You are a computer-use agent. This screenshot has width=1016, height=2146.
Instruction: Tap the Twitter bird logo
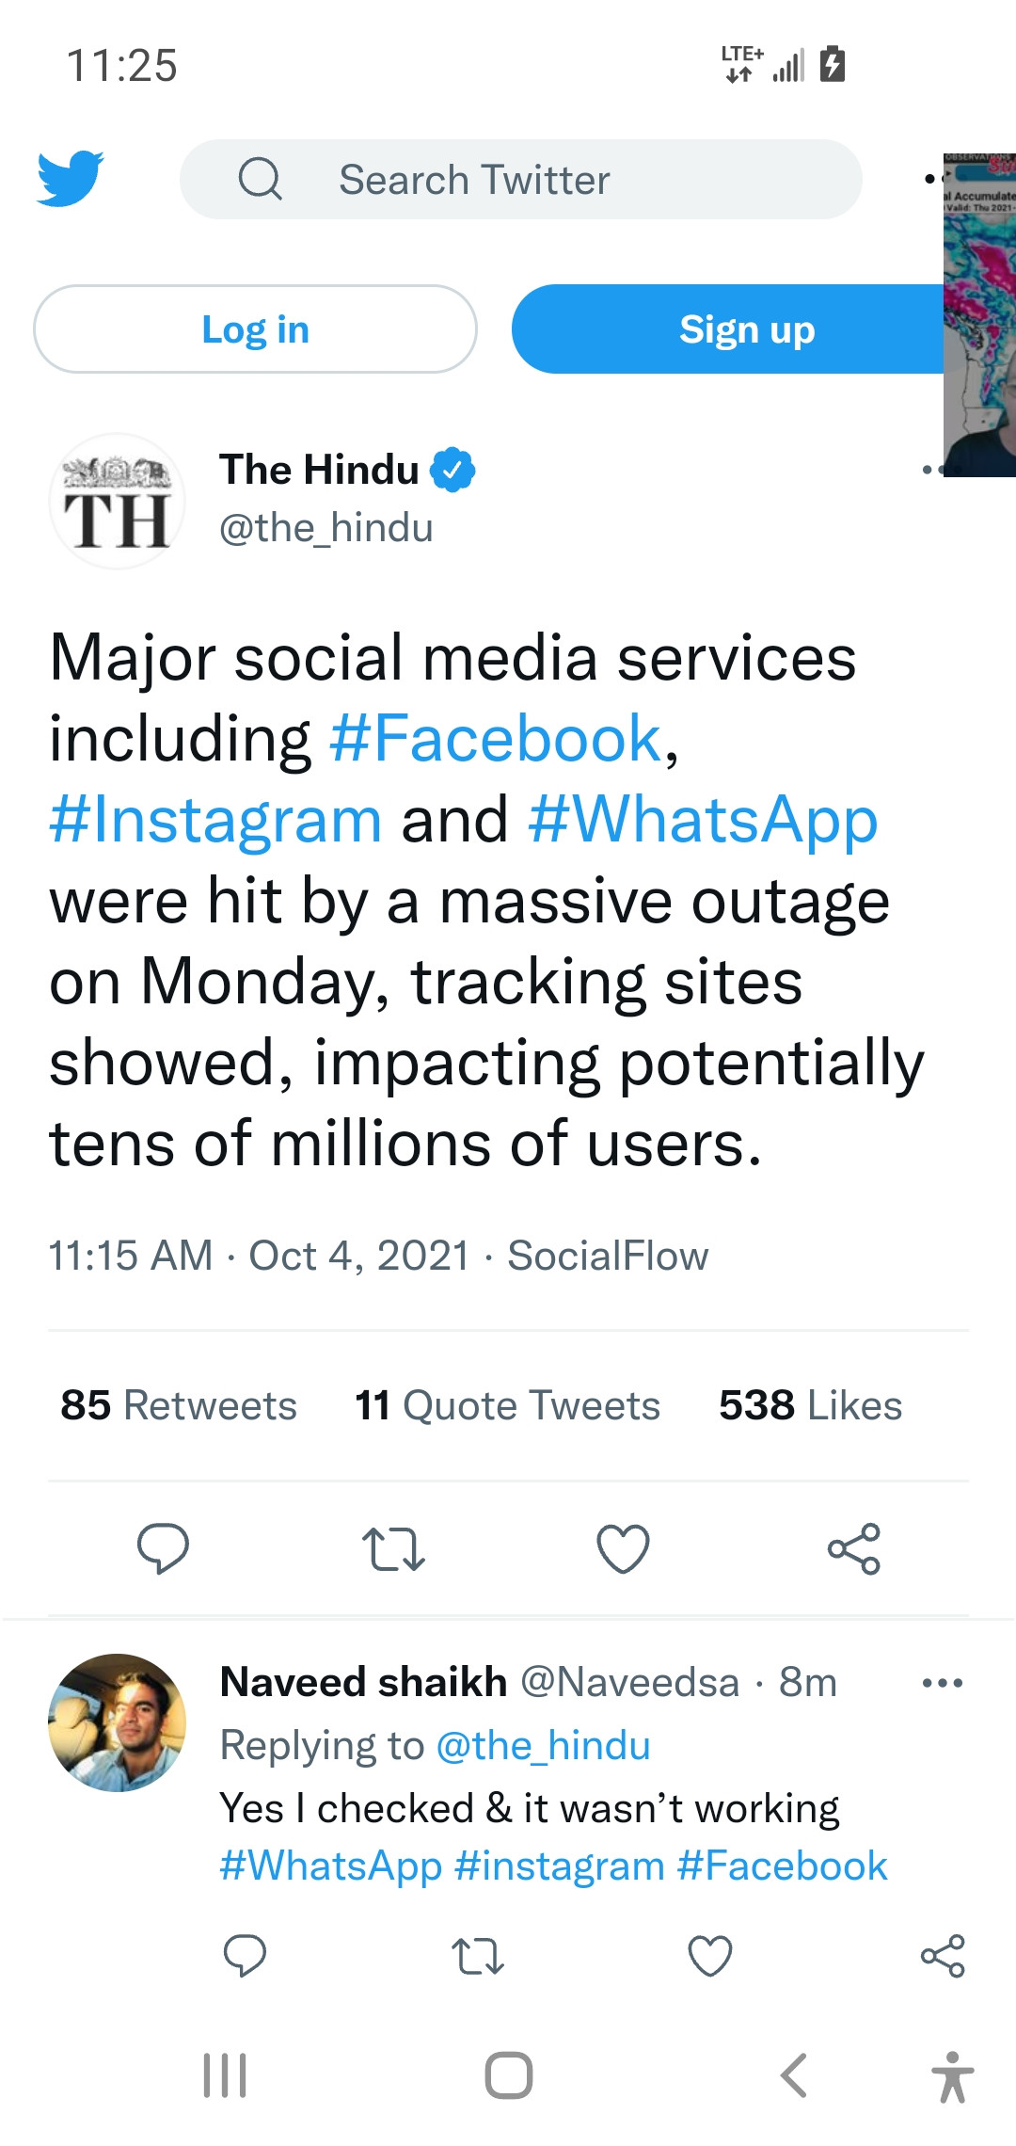pyautogui.click(x=71, y=178)
